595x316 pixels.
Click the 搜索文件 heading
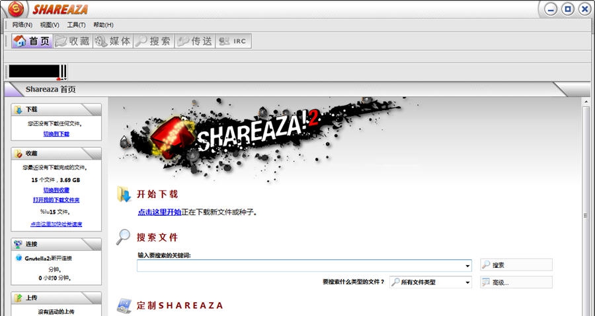(157, 237)
